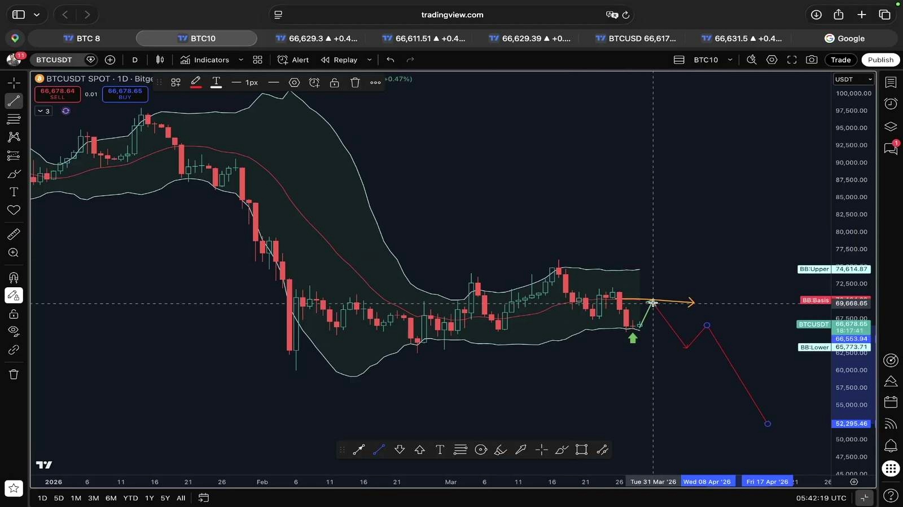Change drawing text color swatch
903x507 pixels.
click(x=216, y=82)
